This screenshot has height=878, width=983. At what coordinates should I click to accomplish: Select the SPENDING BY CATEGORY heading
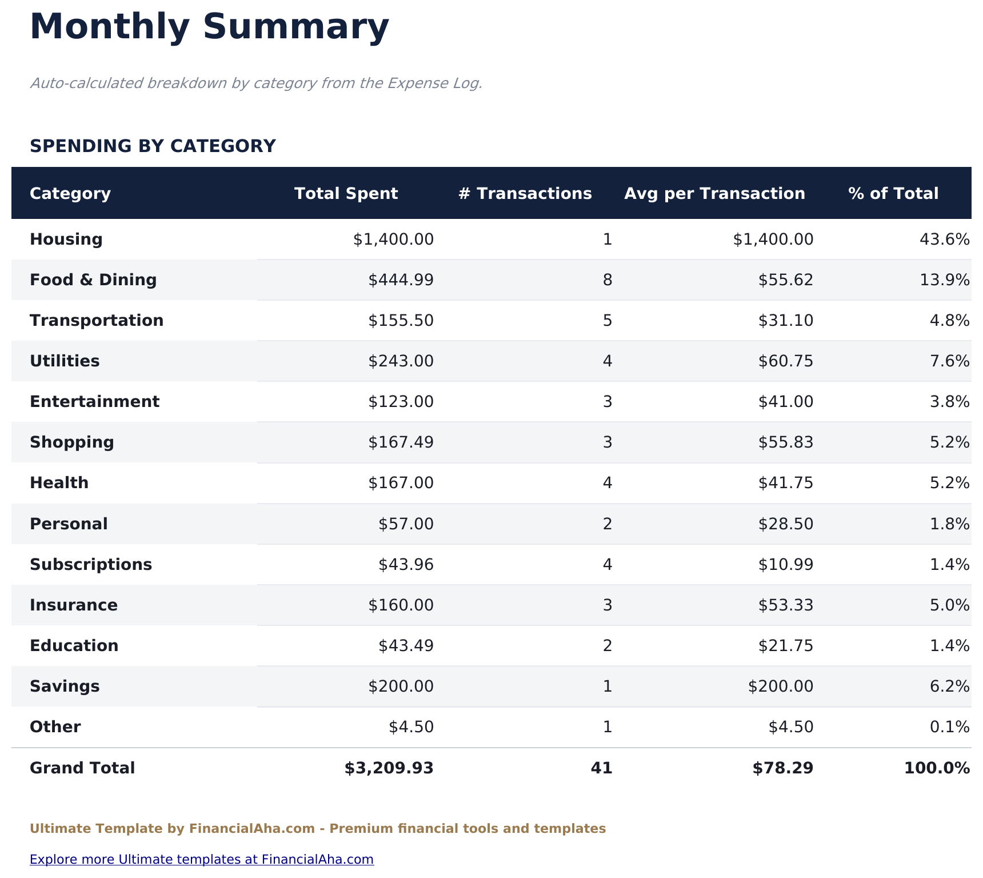pos(153,146)
